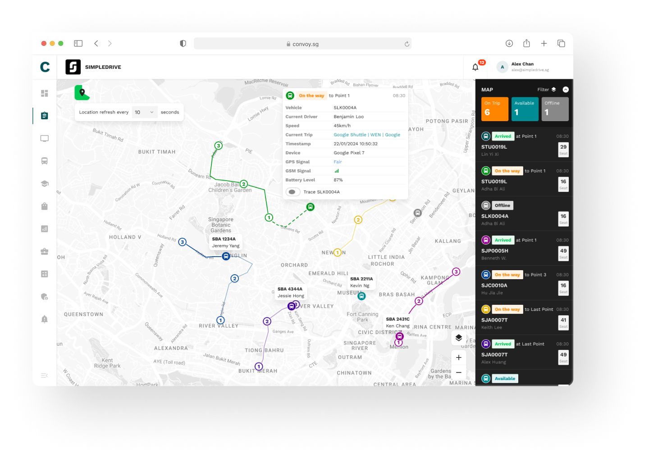The height and width of the screenshot is (462, 649).
Task: Select the offline SLK0004A vehicle row
Action: click(x=524, y=214)
